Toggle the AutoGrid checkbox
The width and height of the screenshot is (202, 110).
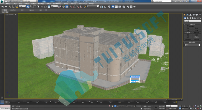188,26
